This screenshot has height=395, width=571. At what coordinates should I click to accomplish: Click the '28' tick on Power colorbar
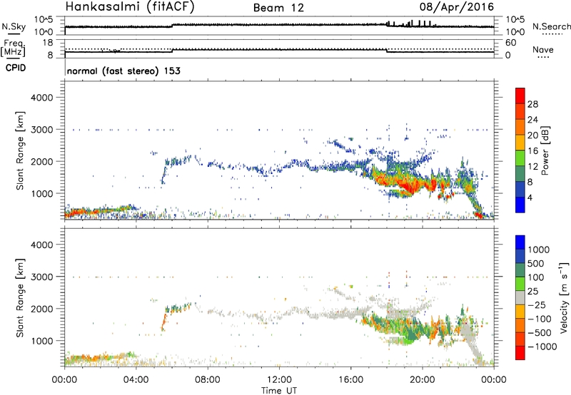pyautogui.click(x=532, y=104)
